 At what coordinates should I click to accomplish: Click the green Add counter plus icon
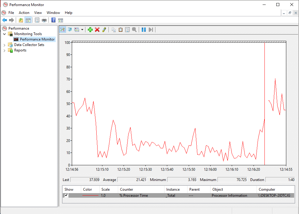(90, 30)
